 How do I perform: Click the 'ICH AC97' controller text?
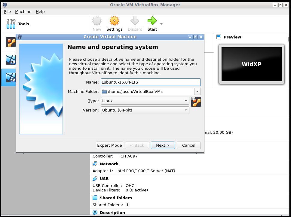(x=128, y=156)
